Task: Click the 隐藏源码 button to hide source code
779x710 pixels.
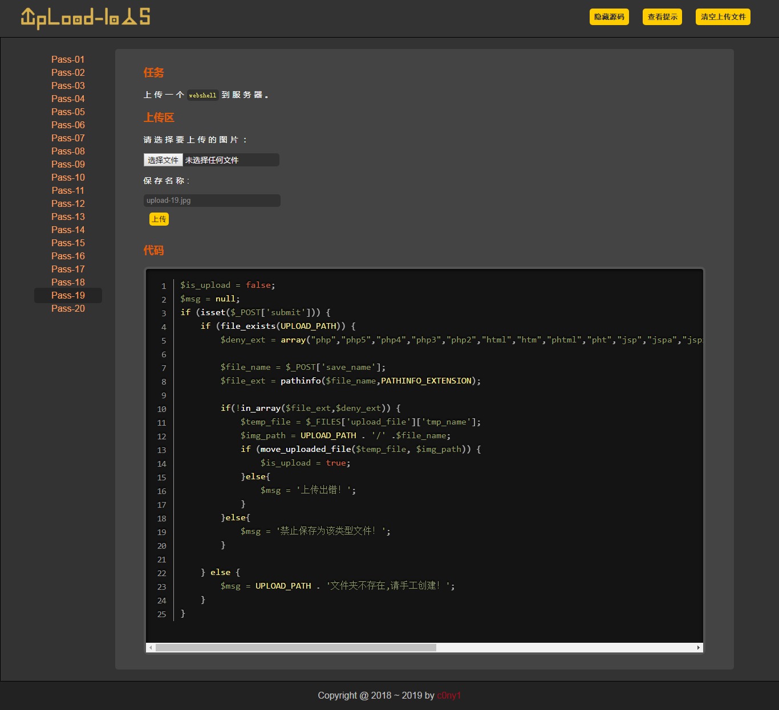Action: point(608,17)
